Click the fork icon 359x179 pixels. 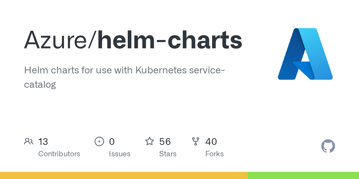(x=196, y=141)
